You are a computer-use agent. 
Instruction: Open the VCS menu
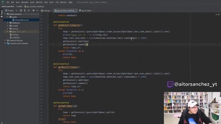[57, 2]
